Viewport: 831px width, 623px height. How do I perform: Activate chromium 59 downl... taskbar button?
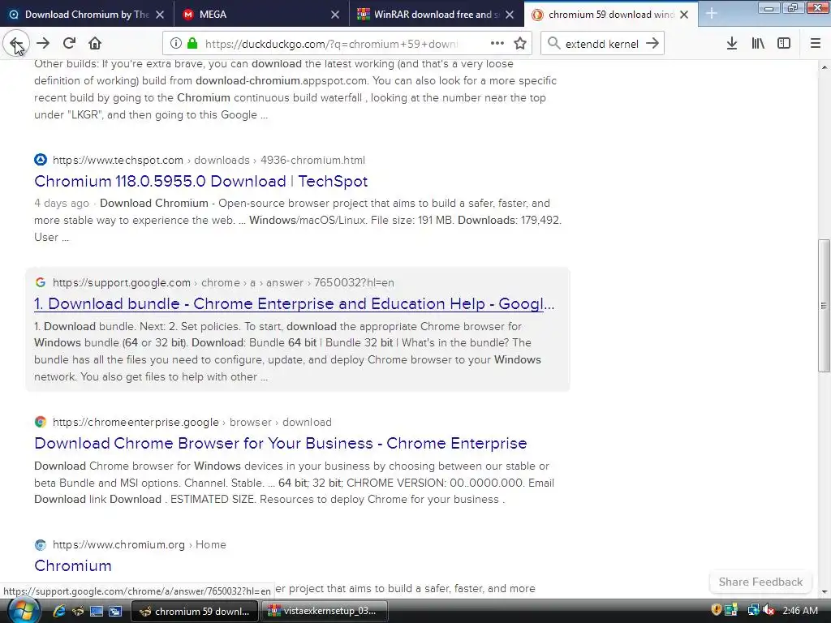tap(195, 611)
